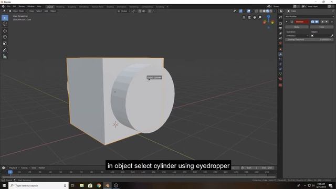The width and height of the screenshot is (336, 189).
Task: Click the pan view hand icon
Action: pos(255,17)
